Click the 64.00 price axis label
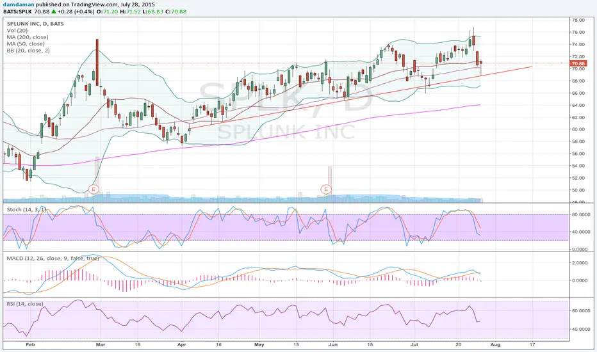This screenshot has height=352, width=597. pos(578,106)
